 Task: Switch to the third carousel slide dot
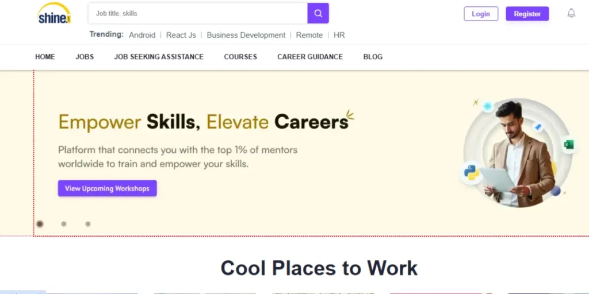[88, 224]
